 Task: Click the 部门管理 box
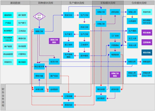tap(22, 15)
